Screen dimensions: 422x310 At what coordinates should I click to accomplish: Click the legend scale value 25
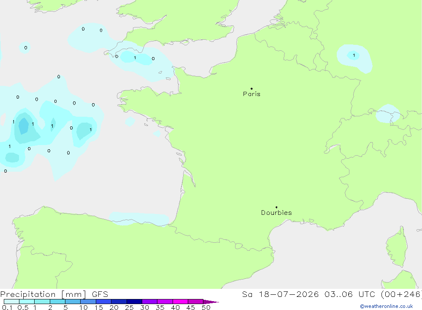click(x=129, y=307)
